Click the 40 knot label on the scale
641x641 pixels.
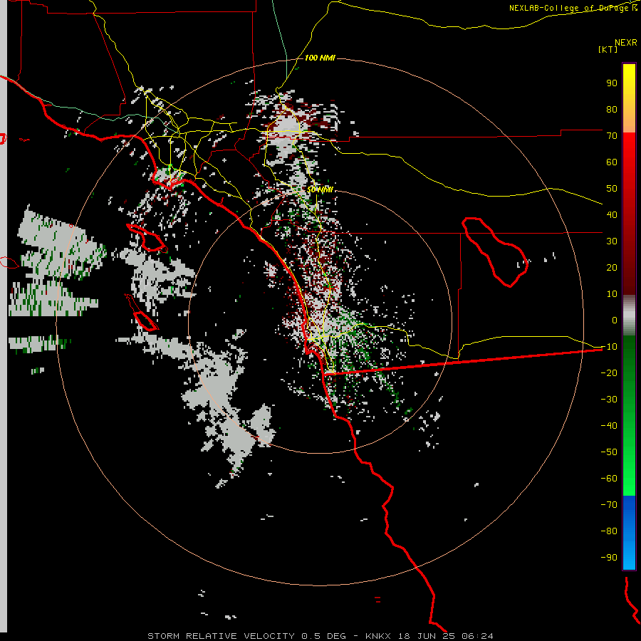pos(612,214)
